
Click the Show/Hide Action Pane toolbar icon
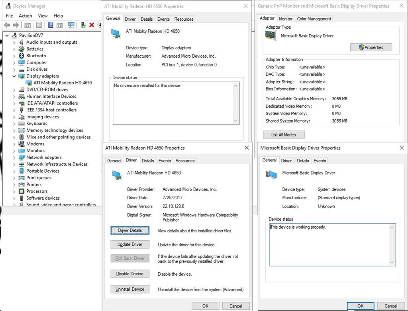click(x=60, y=25)
